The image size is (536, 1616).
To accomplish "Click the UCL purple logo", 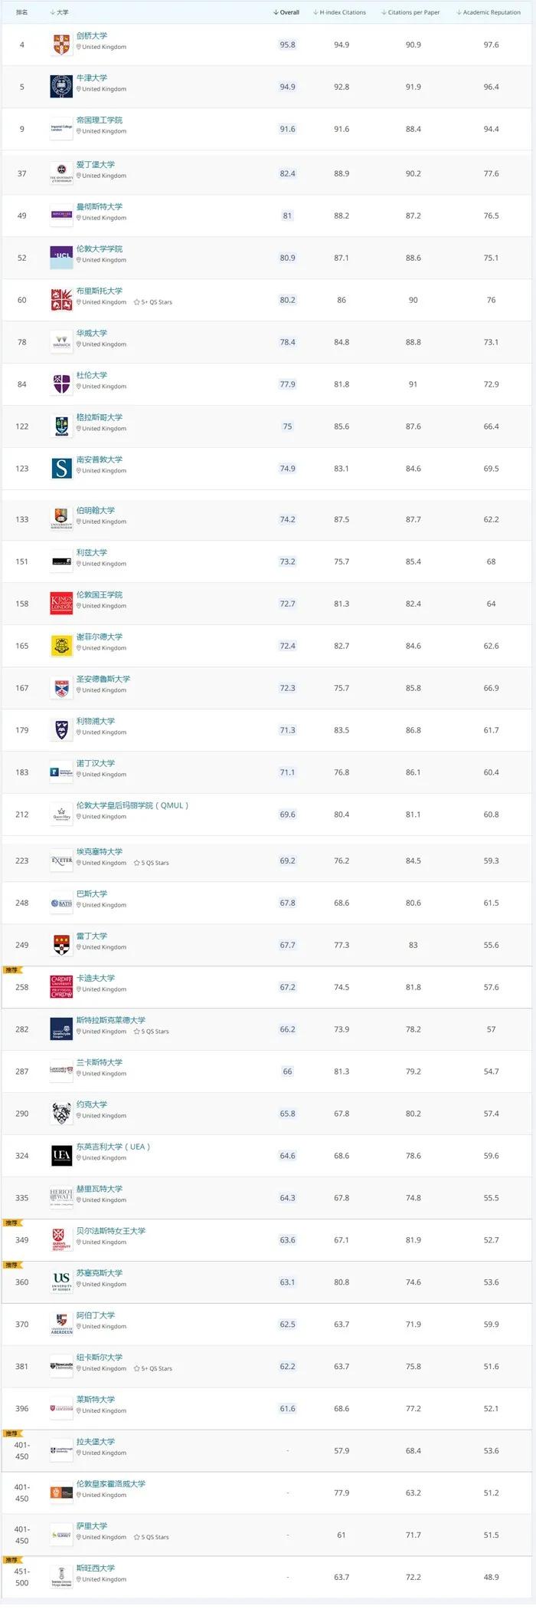I will click(61, 258).
